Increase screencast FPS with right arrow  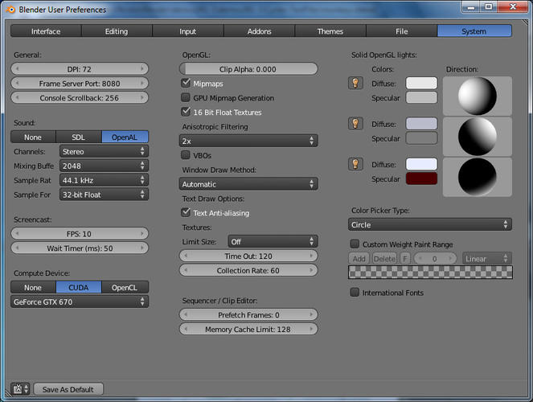(x=142, y=234)
